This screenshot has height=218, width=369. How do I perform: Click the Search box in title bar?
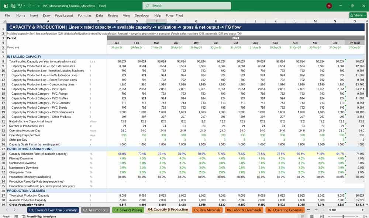coord(187,6)
